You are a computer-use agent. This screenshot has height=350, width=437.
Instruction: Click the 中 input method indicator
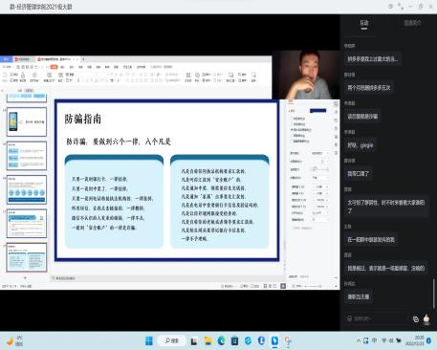[374, 340]
